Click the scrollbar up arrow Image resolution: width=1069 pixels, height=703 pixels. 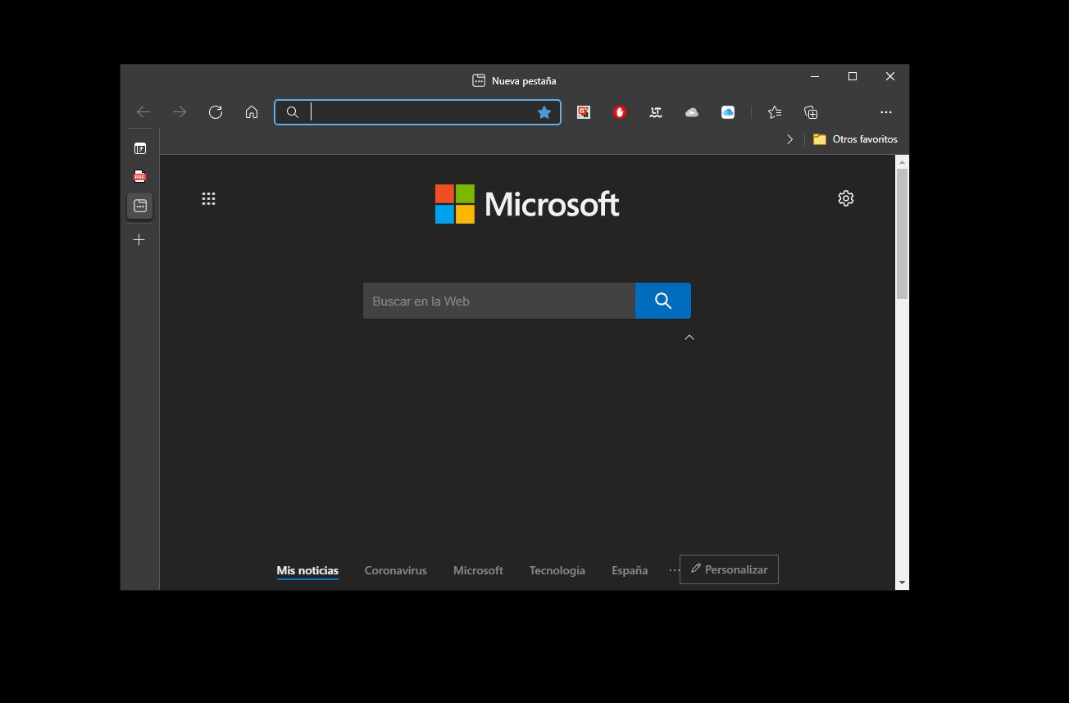tap(902, 161)
